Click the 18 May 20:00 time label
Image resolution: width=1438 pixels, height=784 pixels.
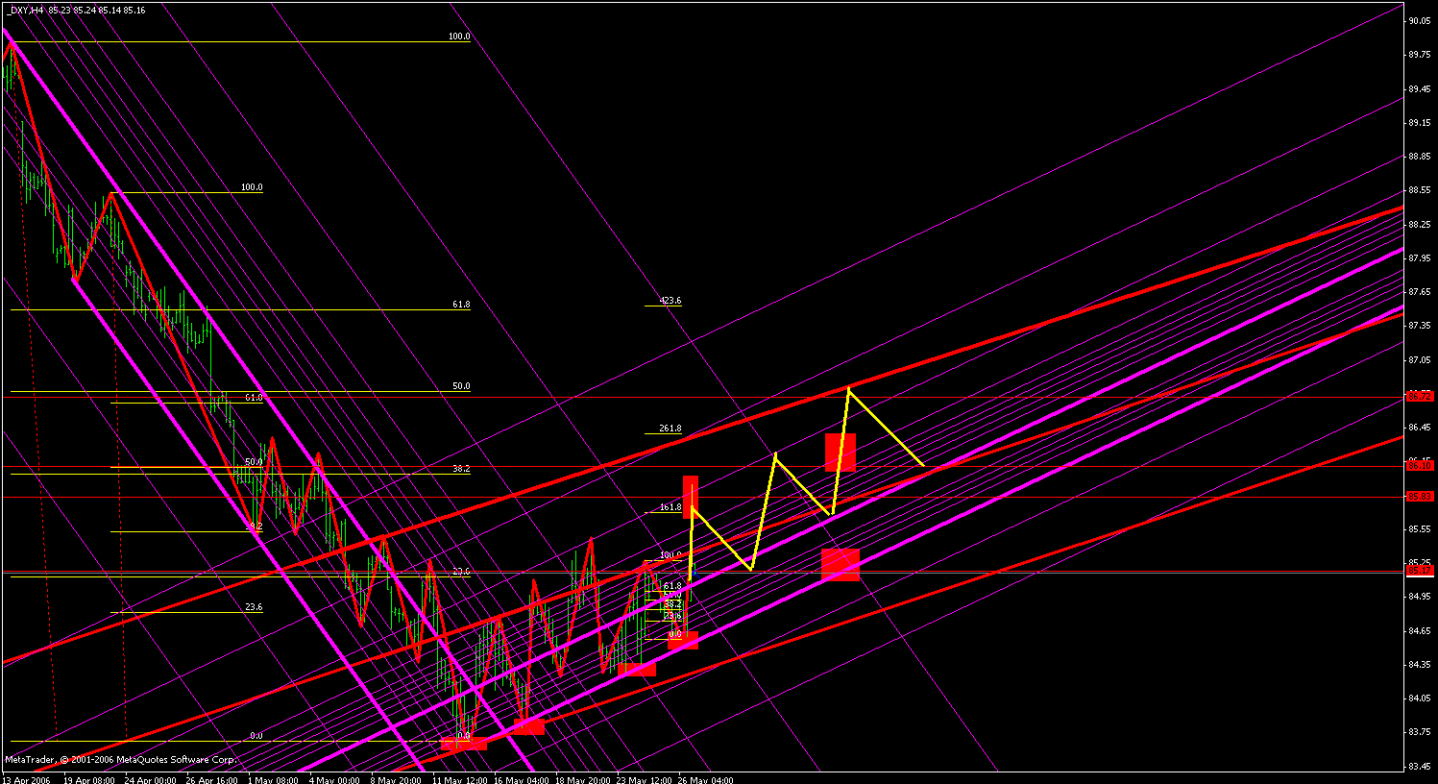pos(581,779)
